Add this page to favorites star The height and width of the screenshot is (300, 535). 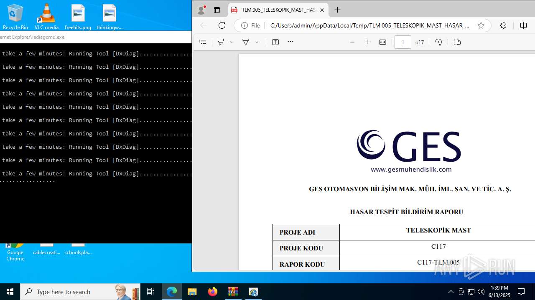[481, 25]
